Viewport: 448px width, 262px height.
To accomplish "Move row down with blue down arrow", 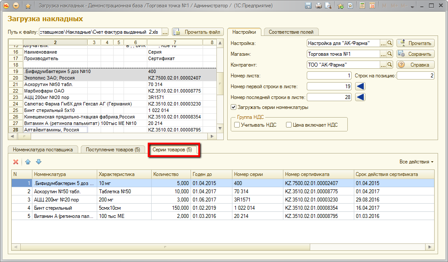I will coord(38,162).
